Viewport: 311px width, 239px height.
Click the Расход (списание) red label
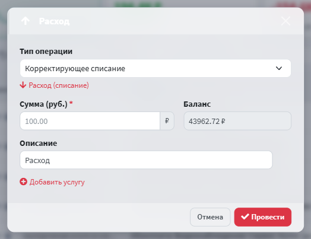(59, 85)
